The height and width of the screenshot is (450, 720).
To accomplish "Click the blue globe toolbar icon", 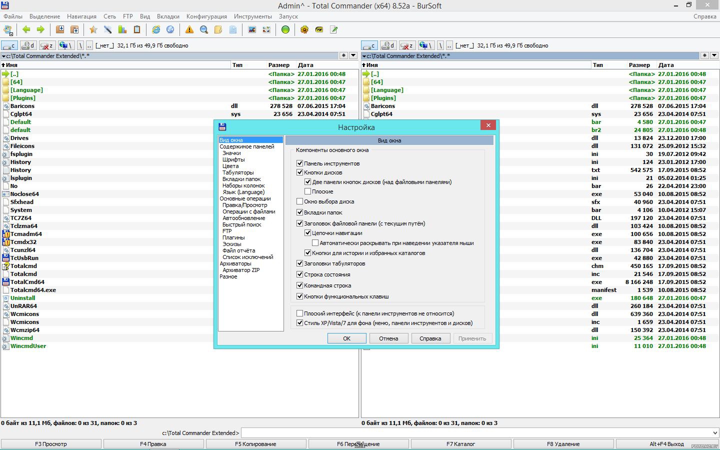I will coord(170,29).
